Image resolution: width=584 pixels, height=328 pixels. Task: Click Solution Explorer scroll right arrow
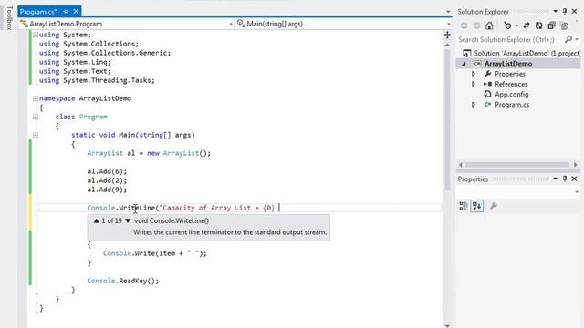576,165
